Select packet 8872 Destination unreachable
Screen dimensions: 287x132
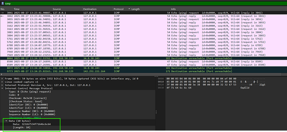[144, 68]
